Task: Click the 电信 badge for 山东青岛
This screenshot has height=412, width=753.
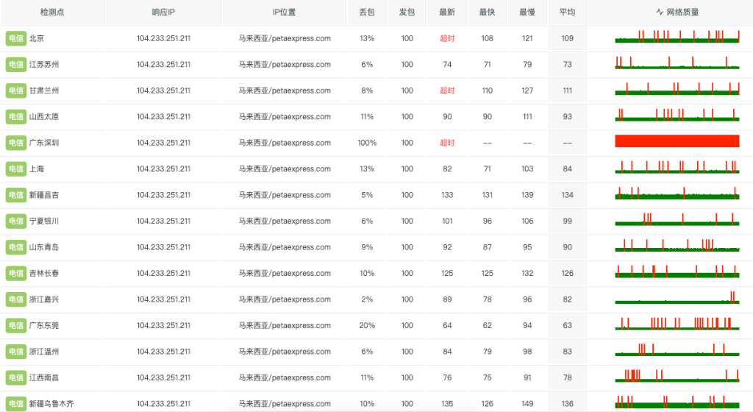Action: [15, 247]
